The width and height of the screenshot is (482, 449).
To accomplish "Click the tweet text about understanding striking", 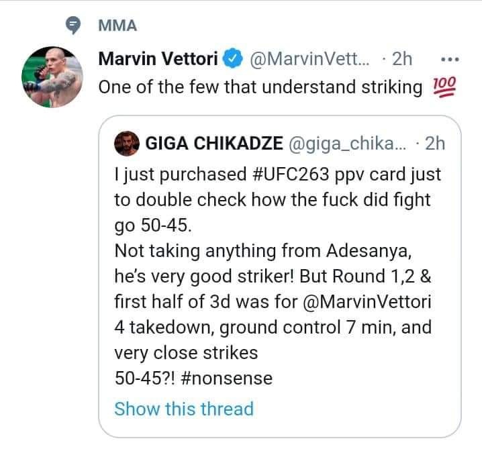I will (x=260, y=87).
